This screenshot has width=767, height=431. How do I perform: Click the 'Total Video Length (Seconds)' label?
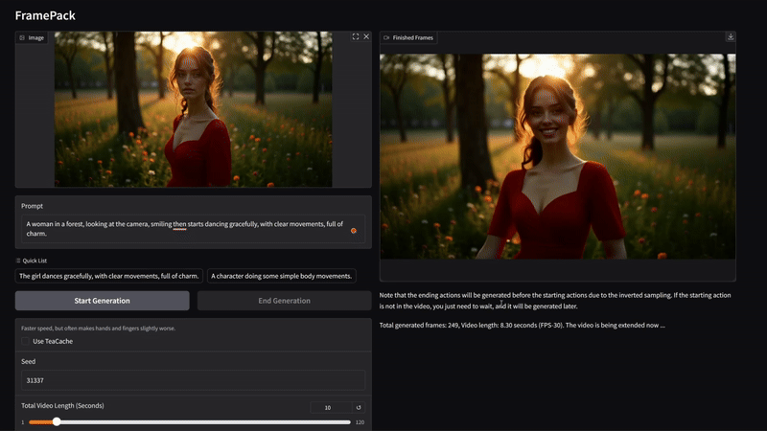(x=62, y=405)
